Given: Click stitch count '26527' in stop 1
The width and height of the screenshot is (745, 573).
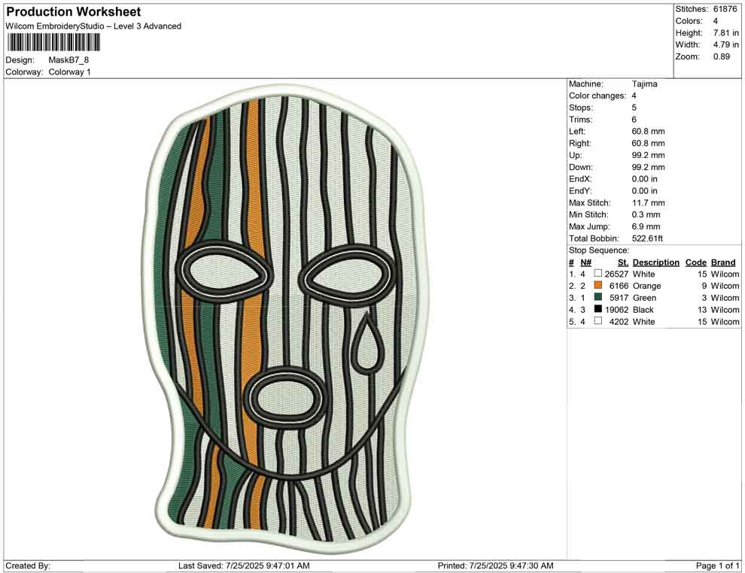Looking at the screenshot, I should point(616,274).
